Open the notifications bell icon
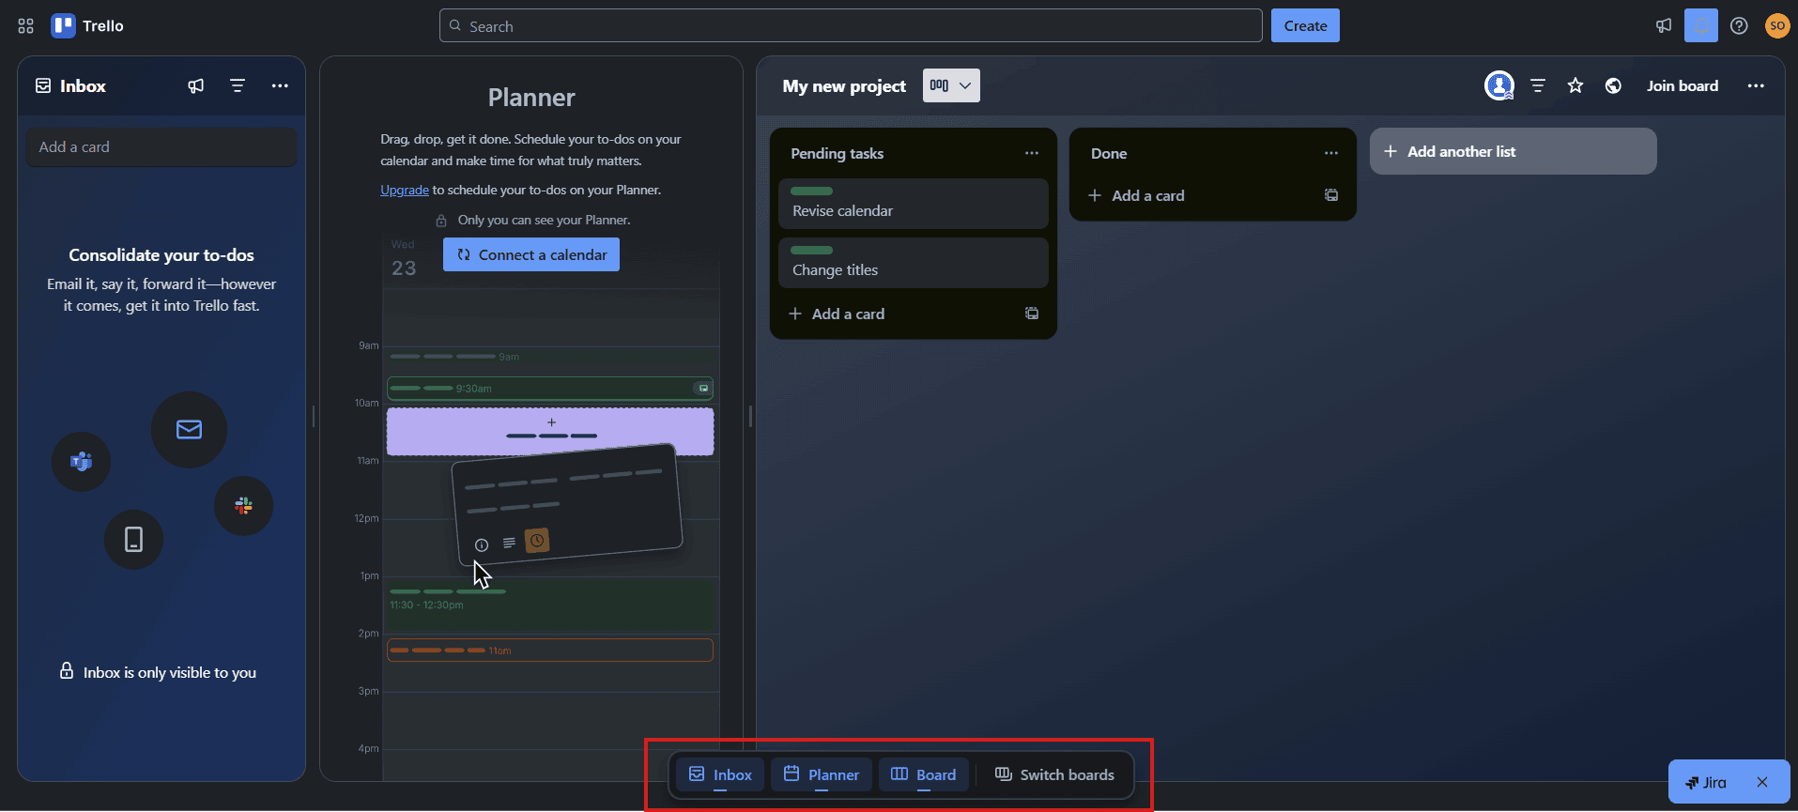This screenshot has height=812, width=1798. point(1700,26)
